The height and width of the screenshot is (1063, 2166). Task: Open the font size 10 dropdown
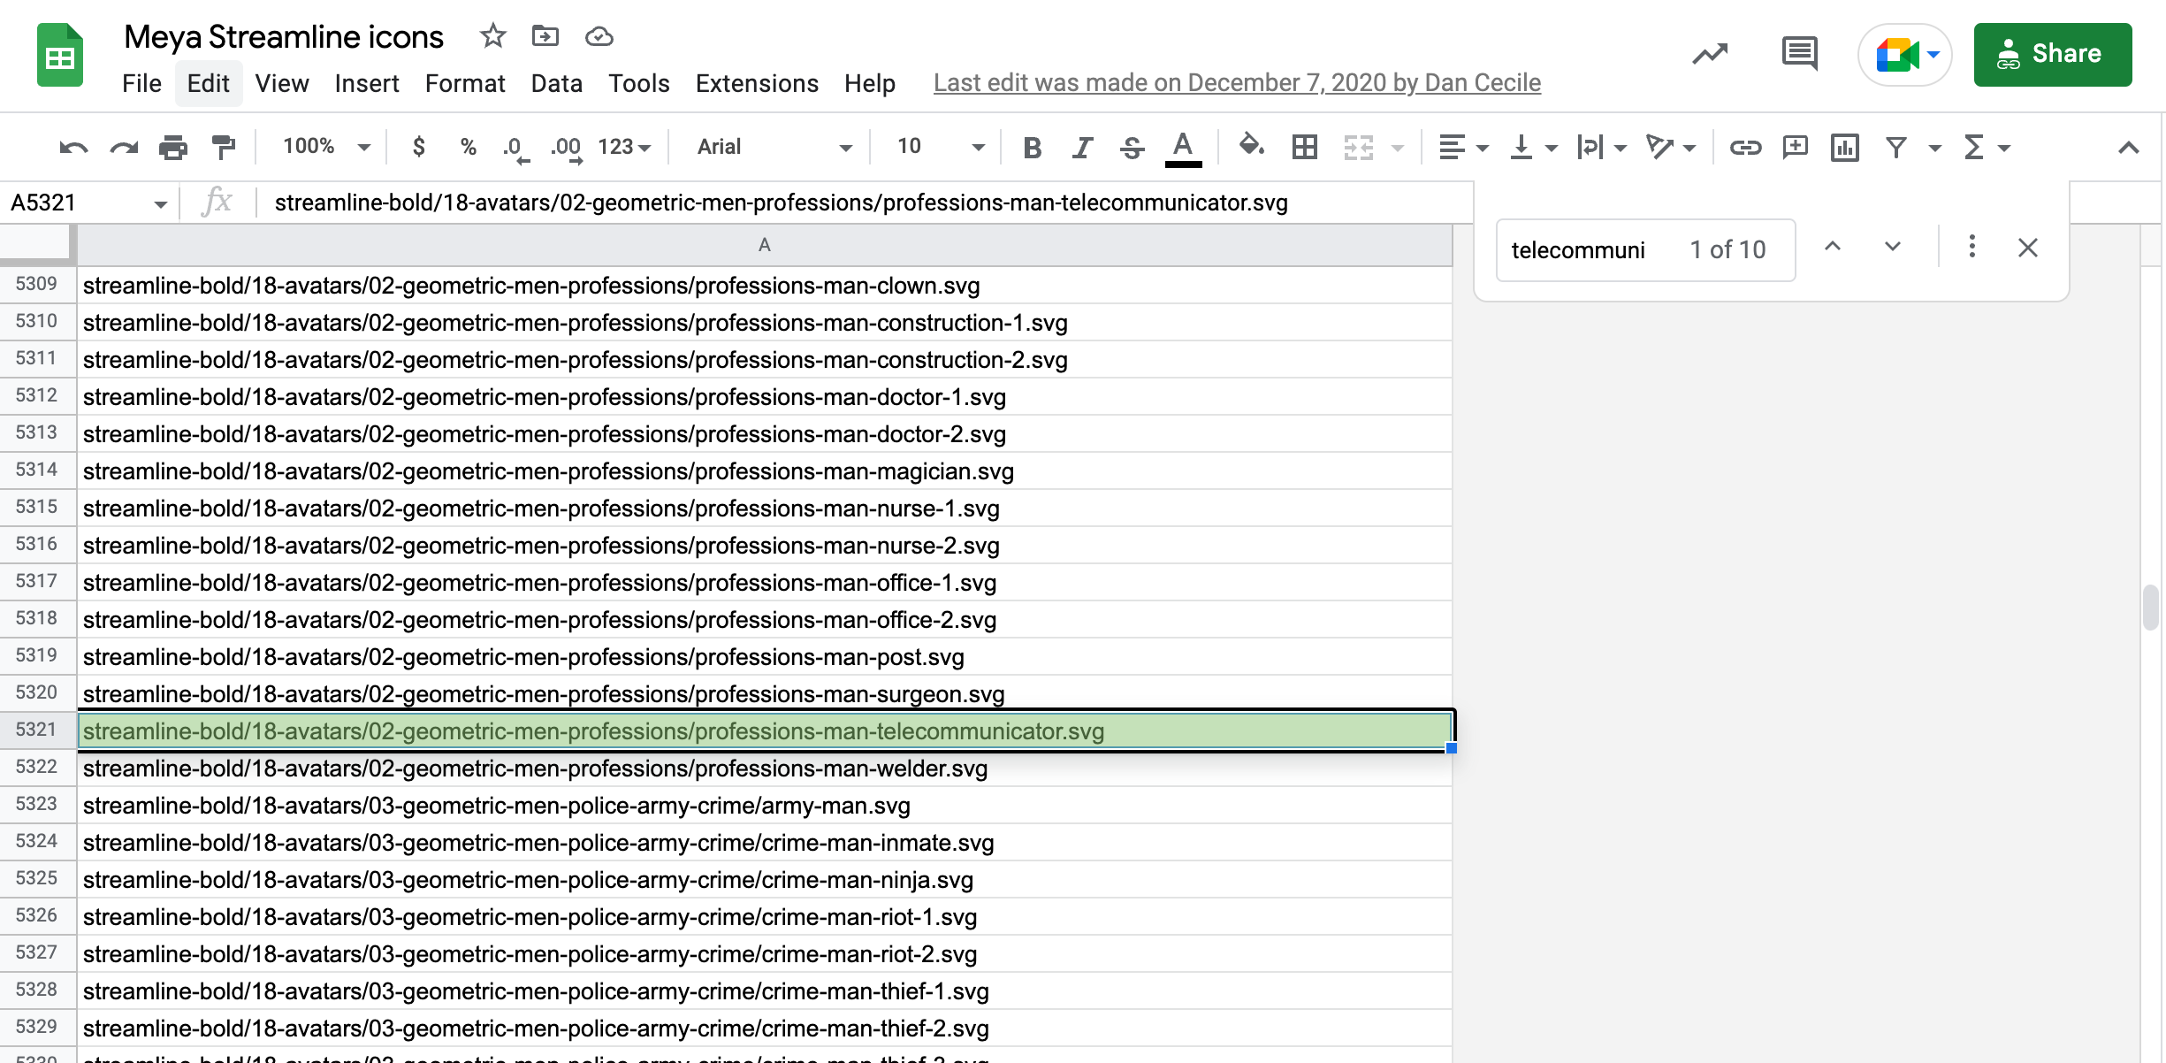tap(939, 147)
